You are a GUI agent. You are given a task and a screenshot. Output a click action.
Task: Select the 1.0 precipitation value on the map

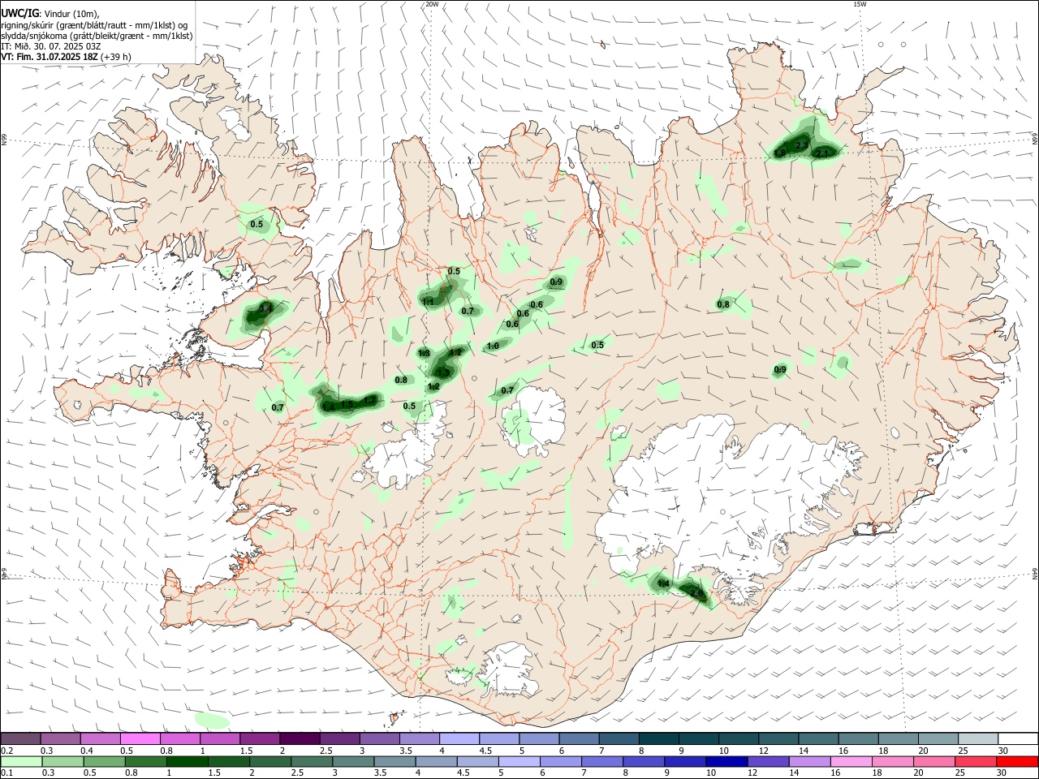[x=493, y=346]
